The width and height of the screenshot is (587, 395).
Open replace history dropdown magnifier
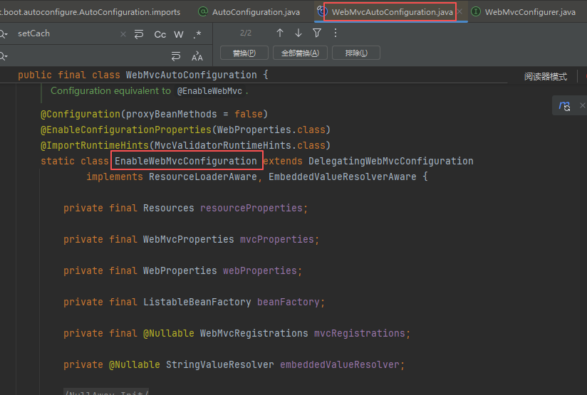(x=4, y=56)
